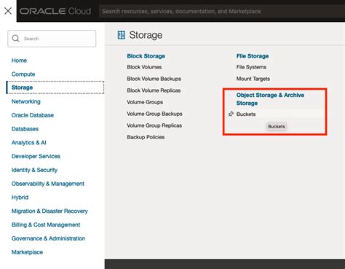The image size is (345, 269).
Task: Open Governance & Administration category
Action: click(48, 238)
